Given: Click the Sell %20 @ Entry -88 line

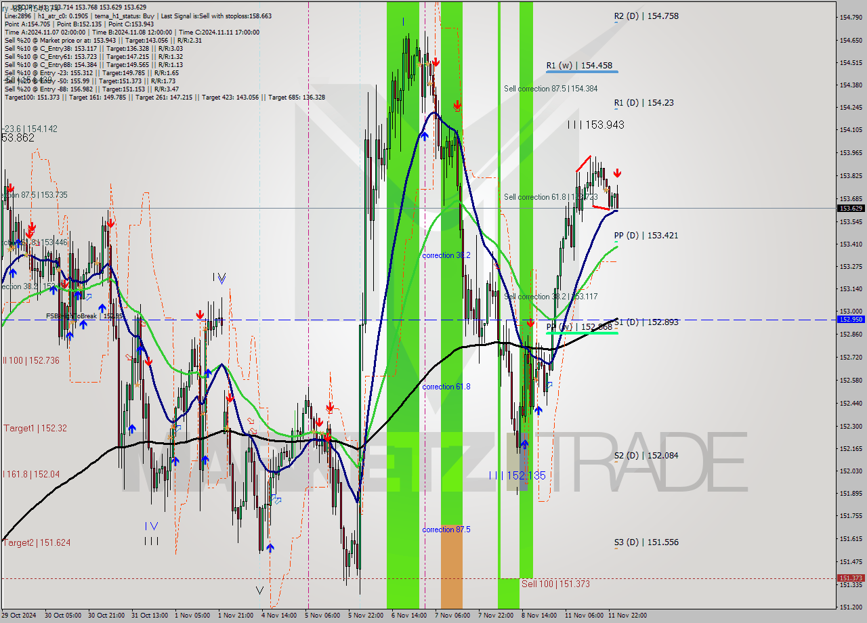Looking at the screenshot, I should [91, 89].
